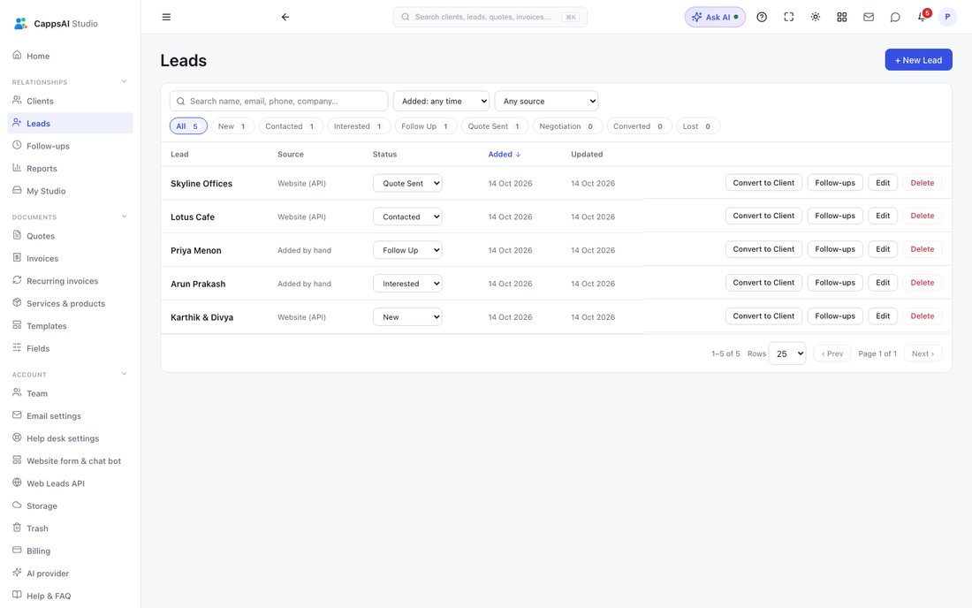Open the Any source dropdown
This screenshot has width=972, height=608.
point(547,101)
